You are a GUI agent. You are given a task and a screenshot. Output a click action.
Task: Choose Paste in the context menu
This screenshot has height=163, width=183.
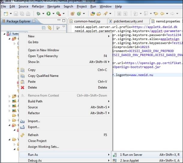tap(66, 82)
